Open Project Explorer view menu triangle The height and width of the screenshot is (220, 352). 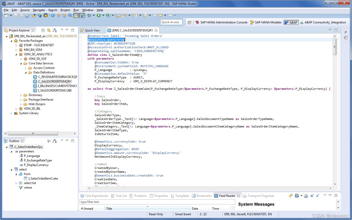pos(62,30)
